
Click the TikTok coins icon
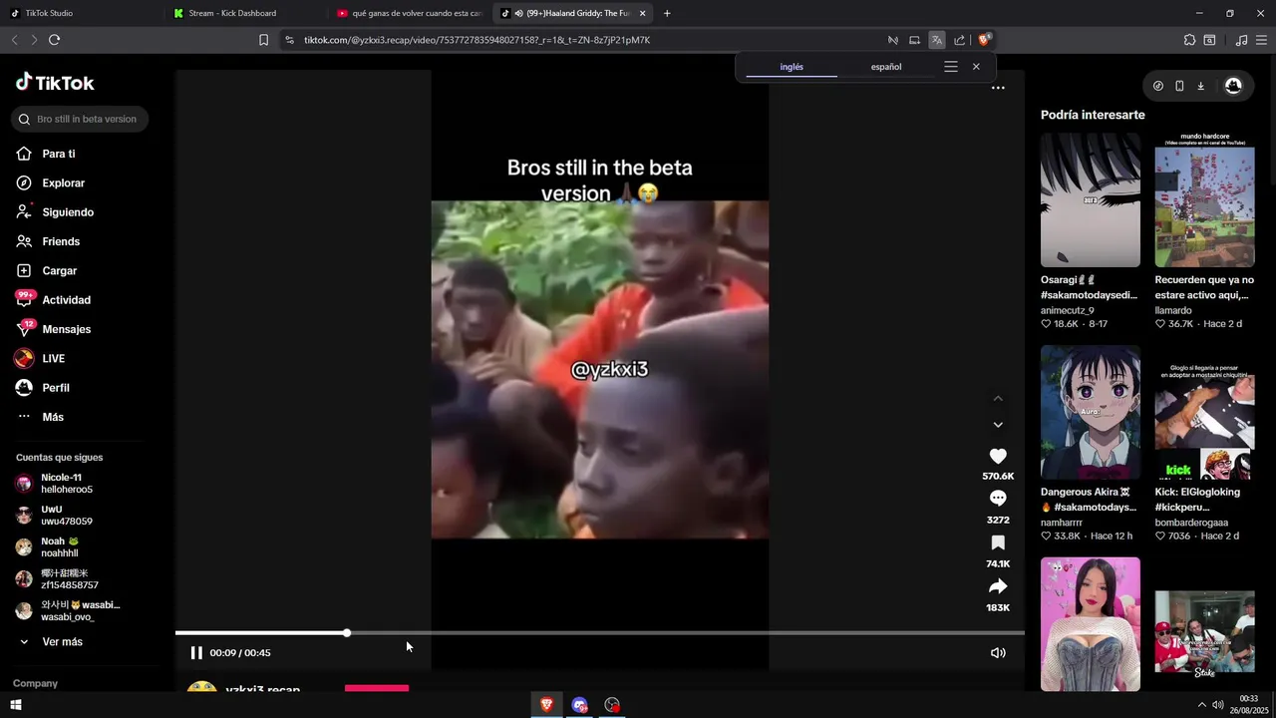pyautogui.click(x=1157, y=86)
